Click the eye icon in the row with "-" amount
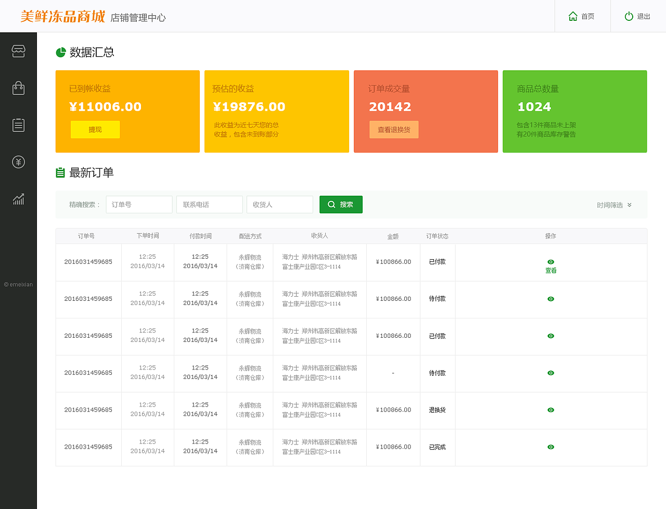The height and width of the screenshot is (509, 666). pyautogui.click(x=551, y=373)
